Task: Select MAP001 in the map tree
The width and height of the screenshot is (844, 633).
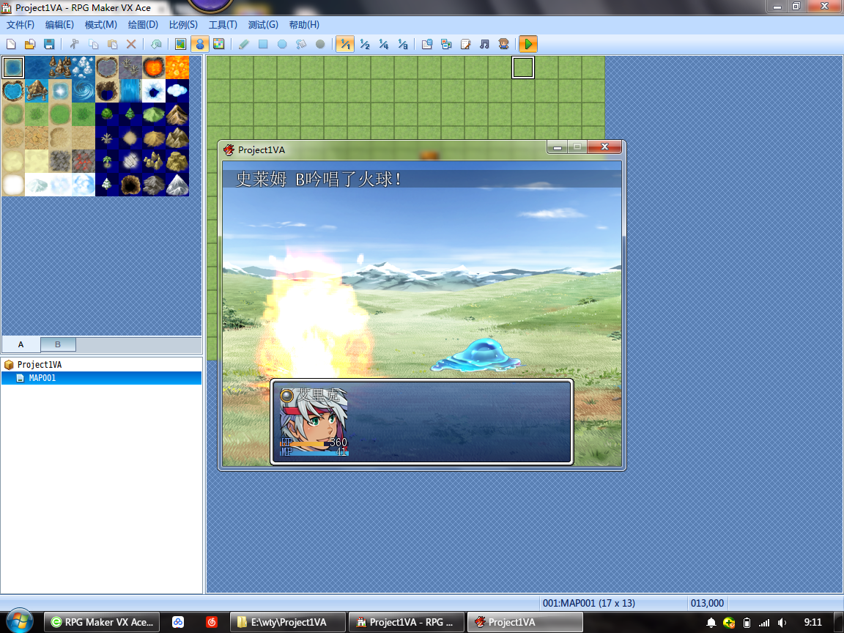Action: tap(101, 378)
